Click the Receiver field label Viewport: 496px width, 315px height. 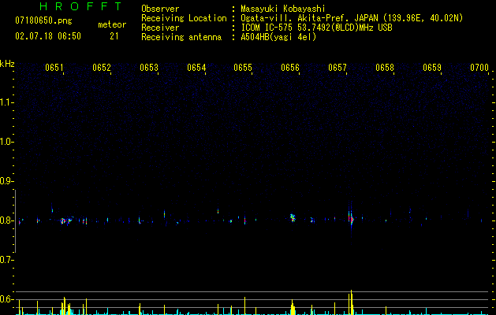coord(160,28)
